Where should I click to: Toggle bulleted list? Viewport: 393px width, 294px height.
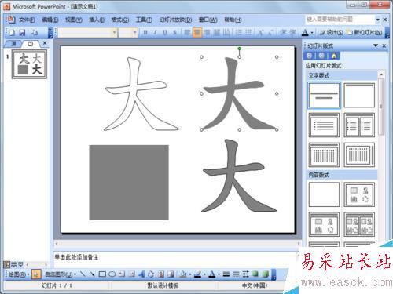point(248,33)
